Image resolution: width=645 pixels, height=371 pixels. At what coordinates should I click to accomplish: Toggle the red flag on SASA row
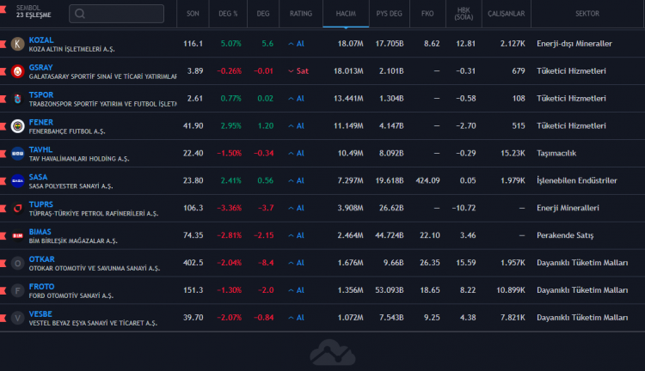pos(3,180)
